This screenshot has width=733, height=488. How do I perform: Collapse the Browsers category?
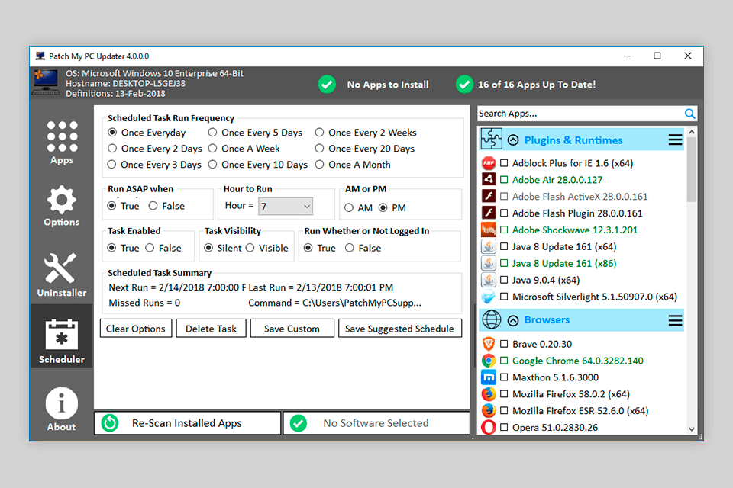pos(513,320)
